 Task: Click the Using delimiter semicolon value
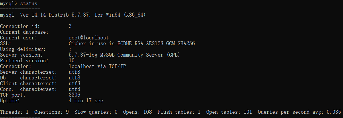point(70,49)
